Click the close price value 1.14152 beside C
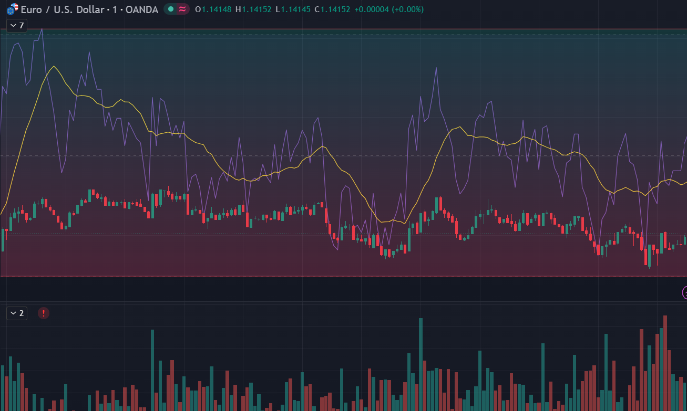 click(335, 9)
